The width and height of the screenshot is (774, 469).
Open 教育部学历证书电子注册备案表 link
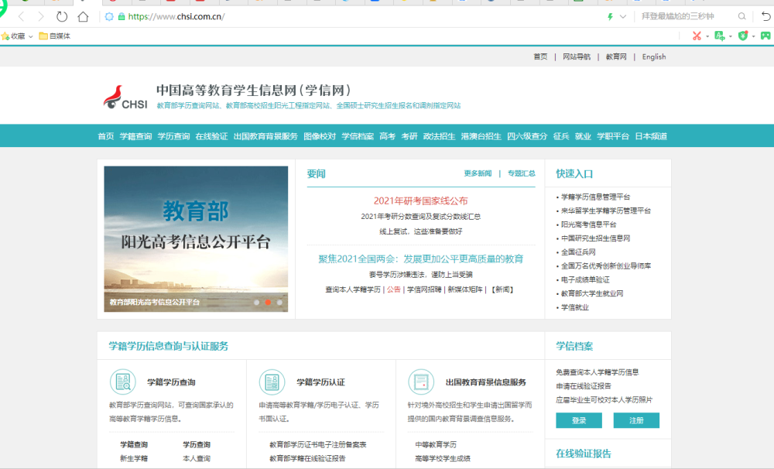pos(318,445)
